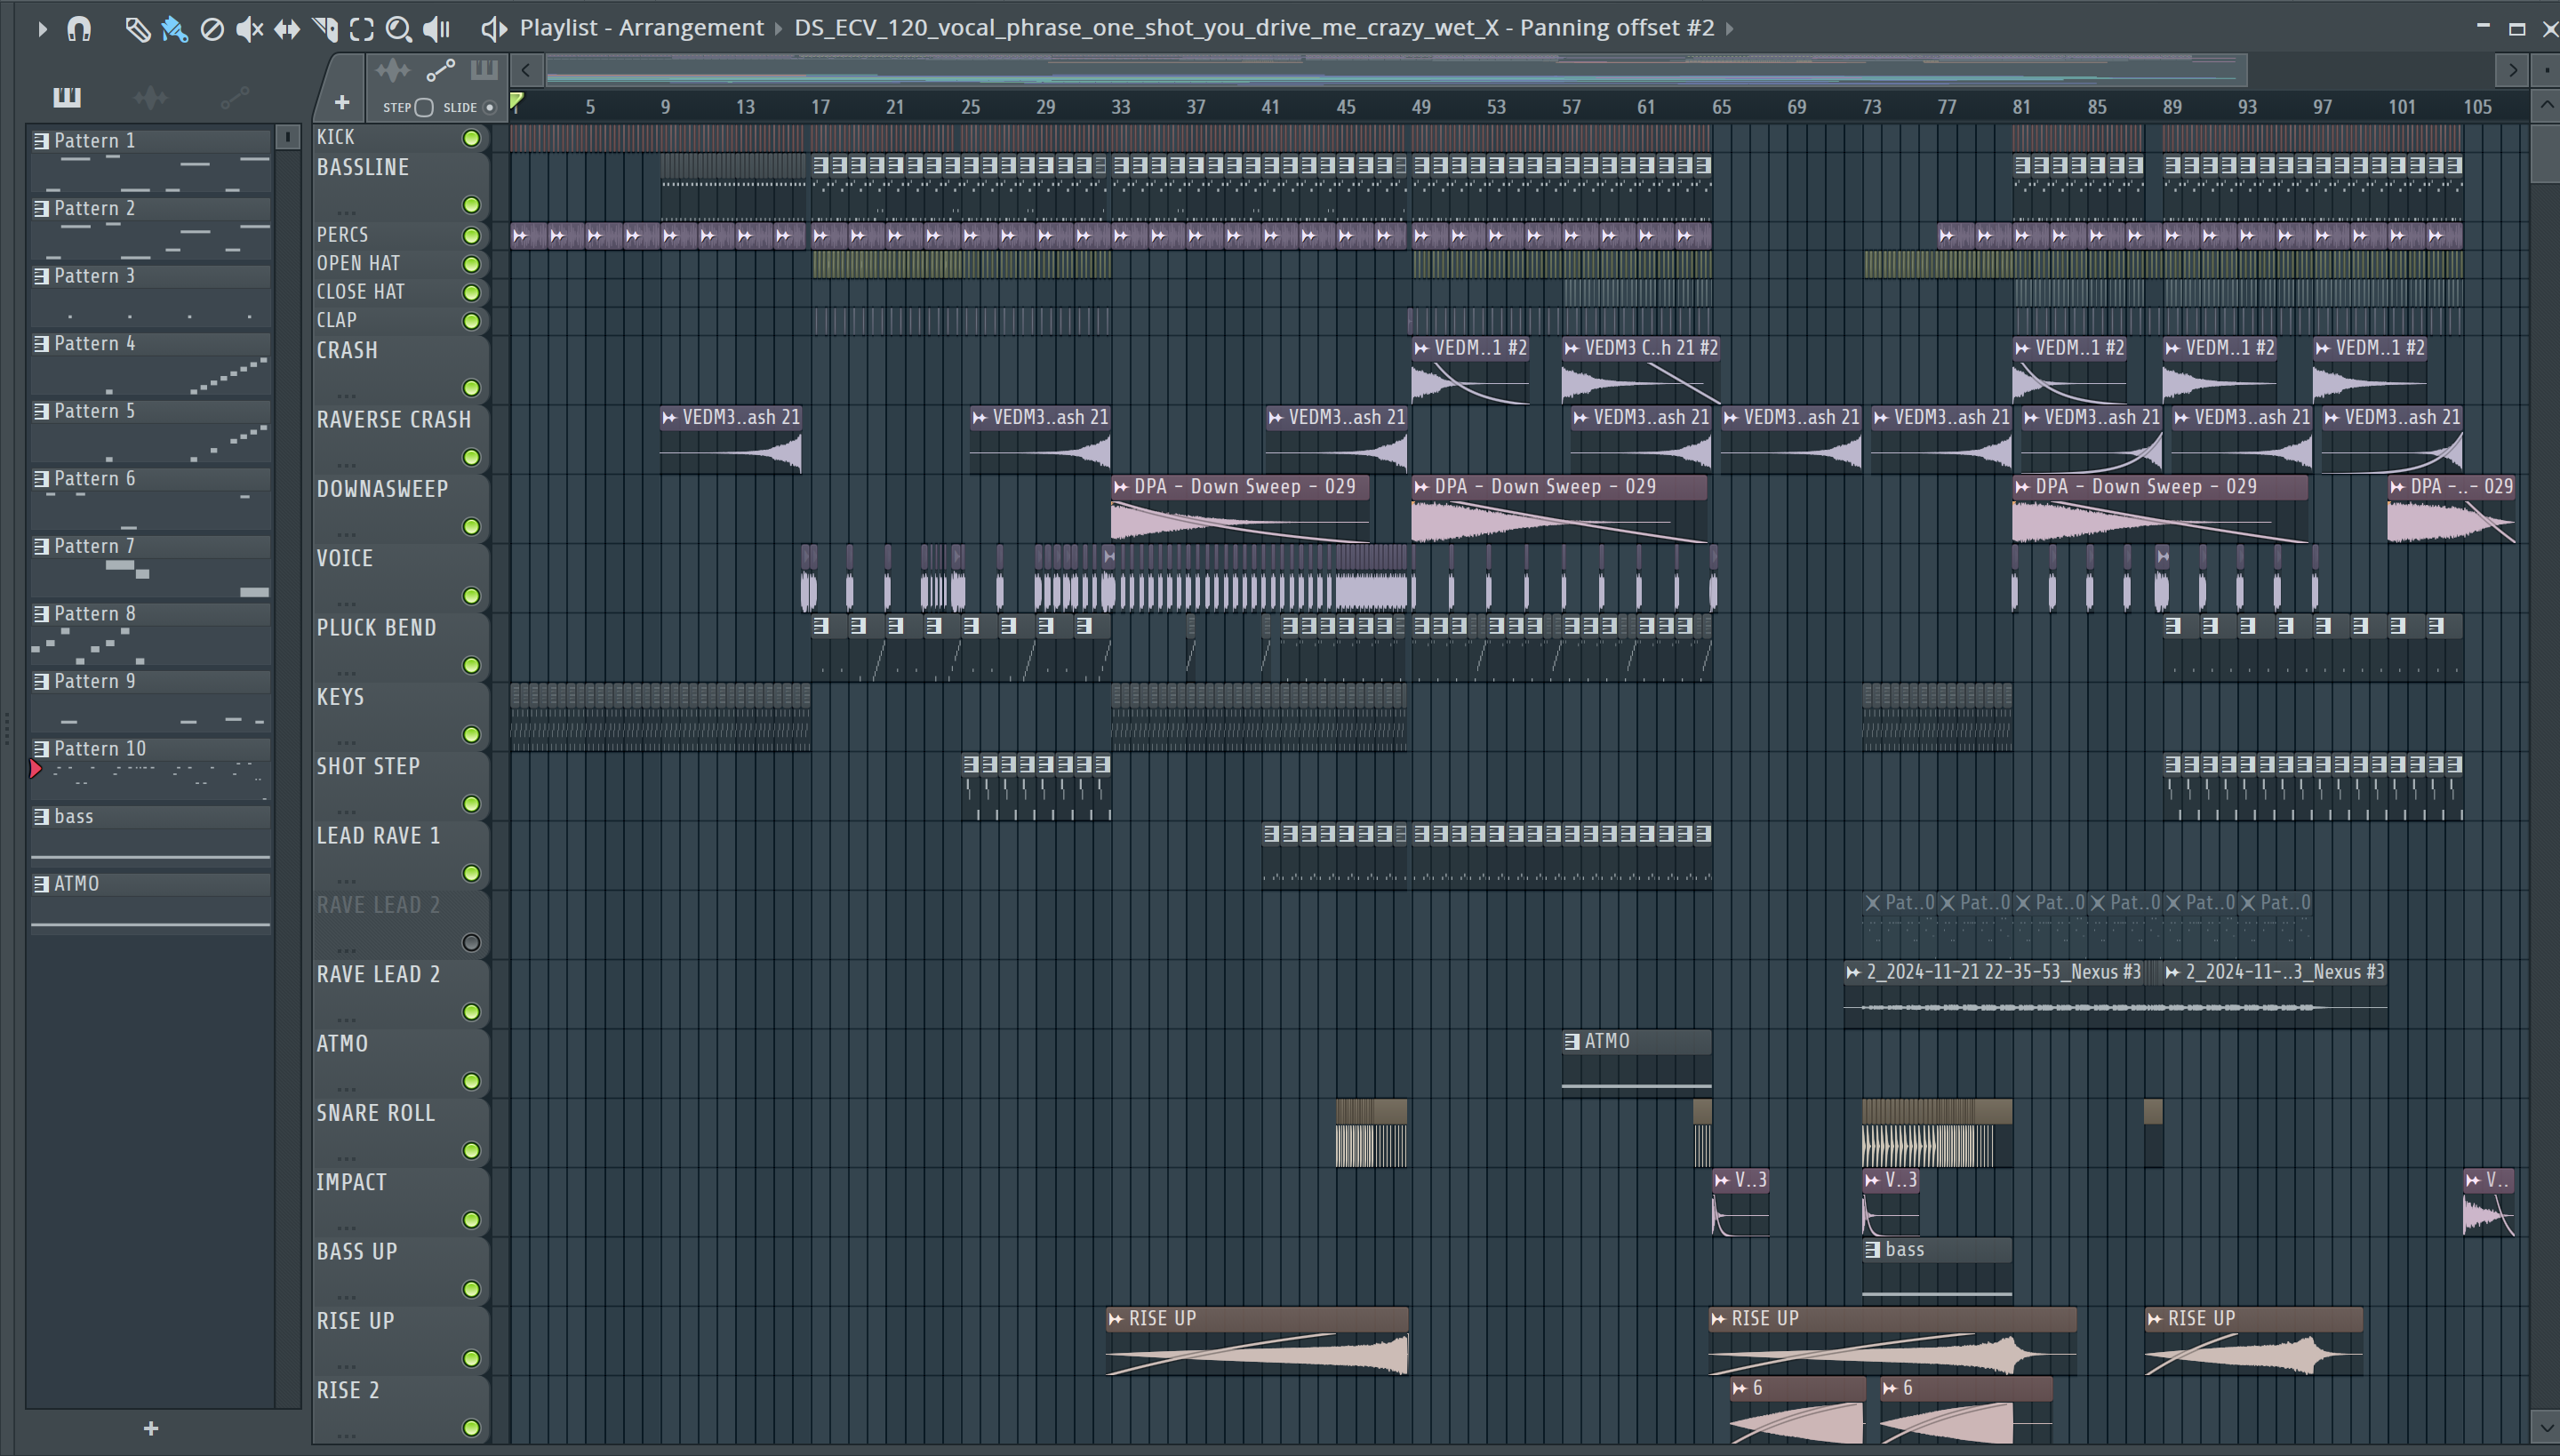Select the Paint brush tool

174,29
